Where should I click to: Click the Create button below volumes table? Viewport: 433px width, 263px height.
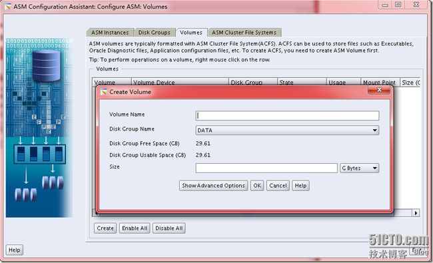point(105,228)
